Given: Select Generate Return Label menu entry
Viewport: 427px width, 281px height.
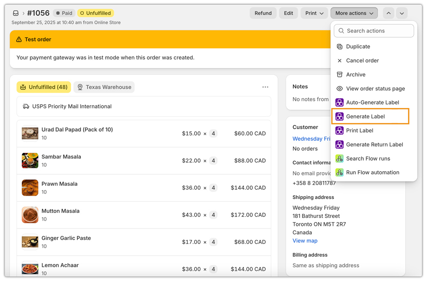Looking at the screenshot, I should pyautogui.click(x=374, y=144).
